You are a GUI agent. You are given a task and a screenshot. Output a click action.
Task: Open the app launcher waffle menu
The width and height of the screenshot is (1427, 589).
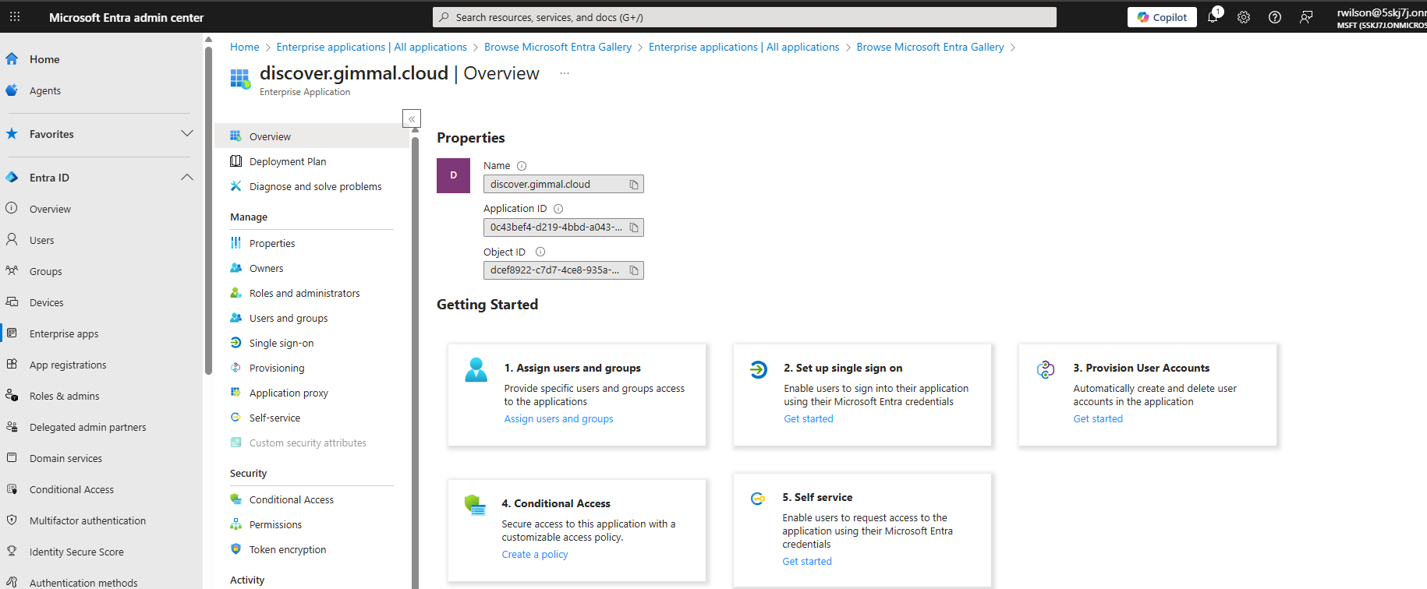[x=15, y=17]
